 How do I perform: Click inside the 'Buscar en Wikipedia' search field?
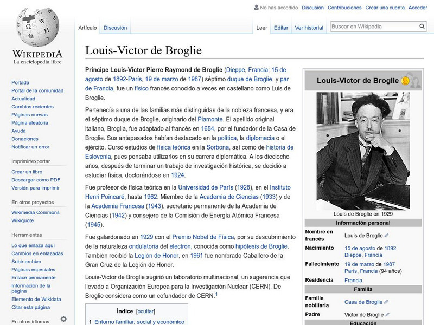coord(369,25)
